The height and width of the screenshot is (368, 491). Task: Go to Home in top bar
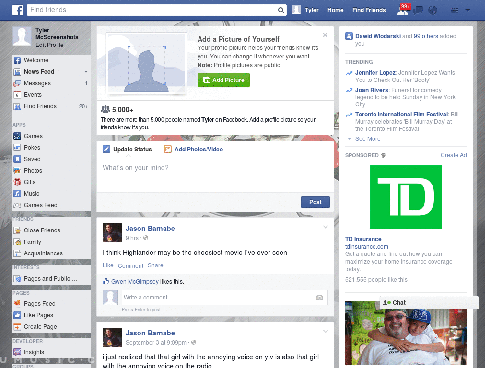[335, 10]
